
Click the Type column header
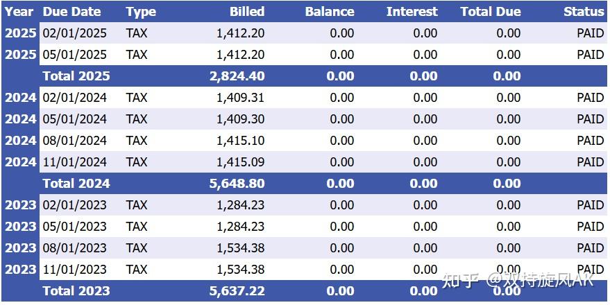141,12
